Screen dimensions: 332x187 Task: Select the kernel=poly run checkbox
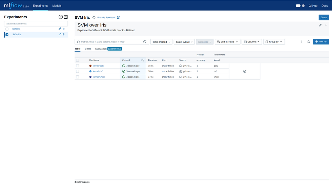pos(78,66)
